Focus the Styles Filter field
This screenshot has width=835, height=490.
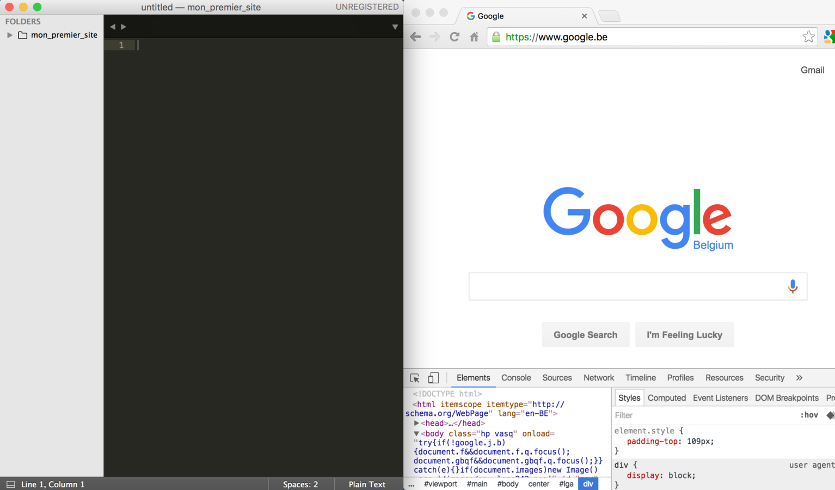tap(702, 415)
